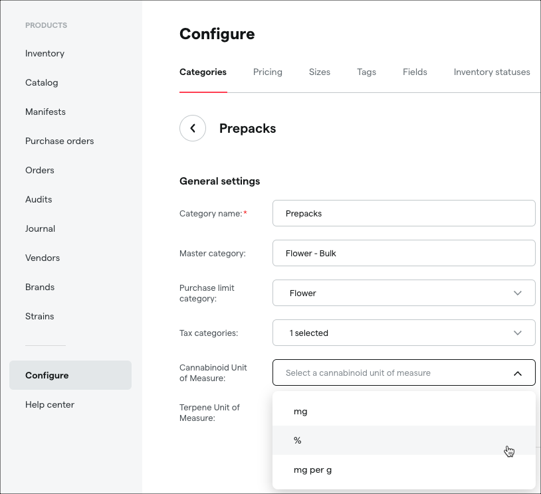Go to the Vendors section
The width and height of the screenshot is (541, 494).
[x=43, y=258]
